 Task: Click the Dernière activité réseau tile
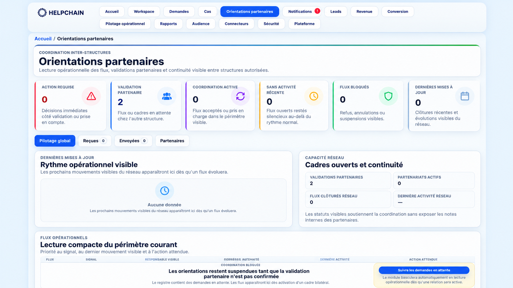click(434, 199)
